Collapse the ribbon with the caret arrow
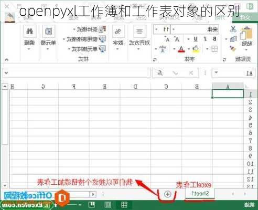 tap(6, 60)
